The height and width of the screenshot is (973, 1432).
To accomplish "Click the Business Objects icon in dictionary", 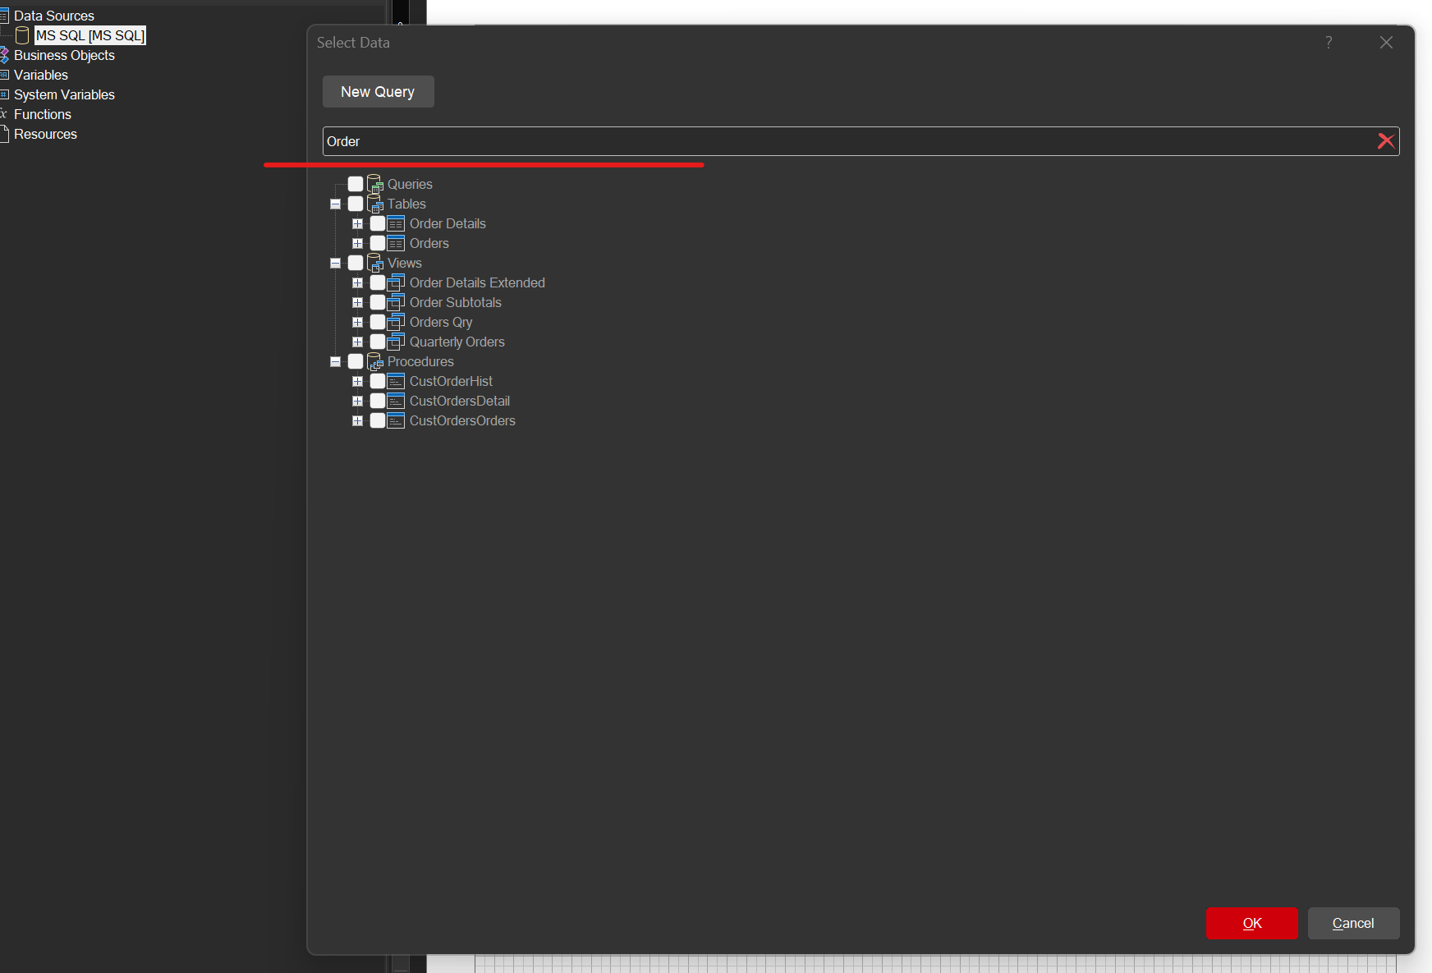I will (x=4, y=55).
